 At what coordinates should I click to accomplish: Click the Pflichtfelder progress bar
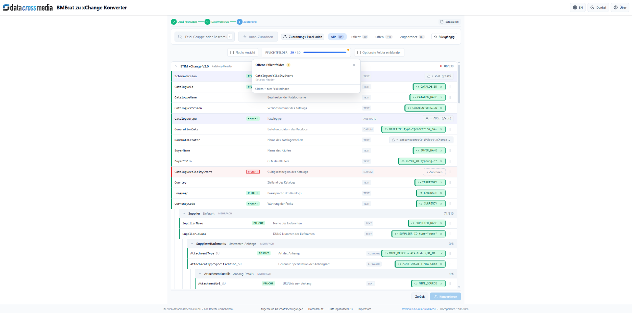[x=325, y=53]
